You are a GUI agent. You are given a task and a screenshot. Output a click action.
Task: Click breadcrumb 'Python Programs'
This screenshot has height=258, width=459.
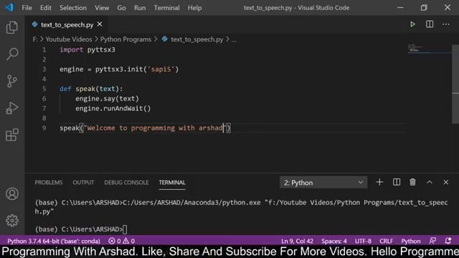(x=126, y=39)
